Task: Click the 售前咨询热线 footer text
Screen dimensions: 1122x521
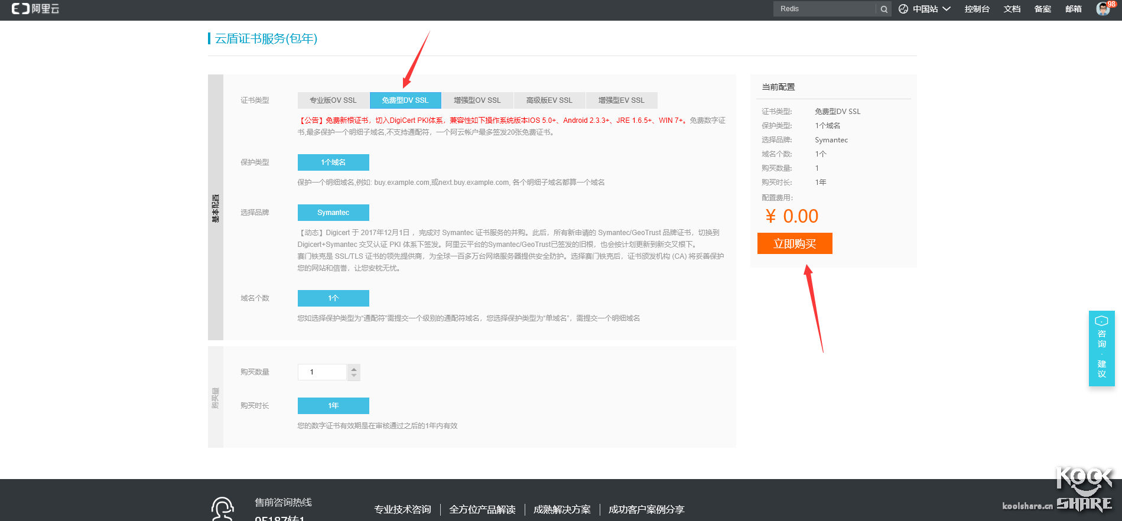Action: [x=283, y=502]
